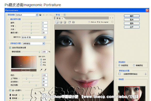Click the 色区范围 slider handle
The width and height of the screenshot is (151, 101).
[x=36, y=85]
